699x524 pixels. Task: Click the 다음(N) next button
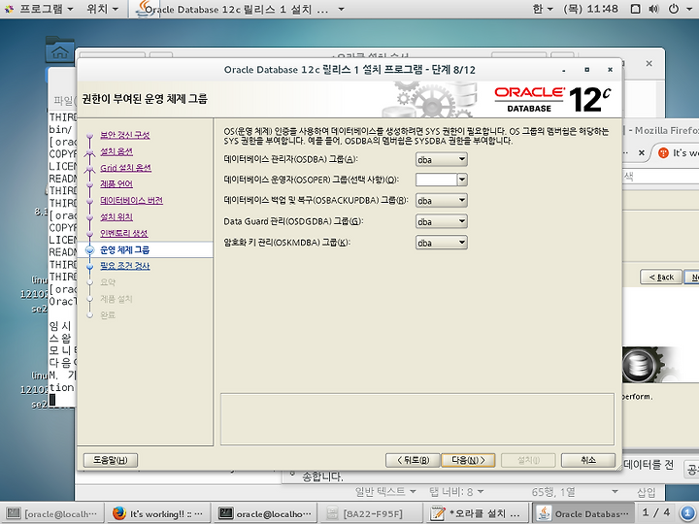pos(468,460)
